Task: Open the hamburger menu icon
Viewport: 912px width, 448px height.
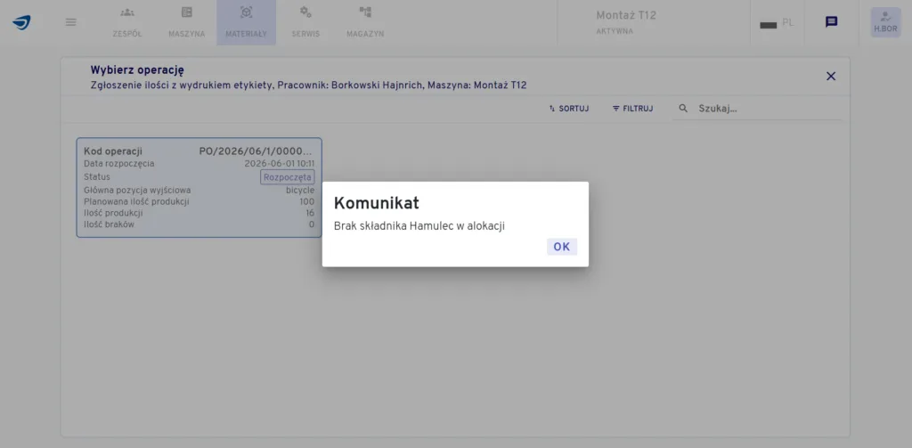Action: (x=71, y=22)
